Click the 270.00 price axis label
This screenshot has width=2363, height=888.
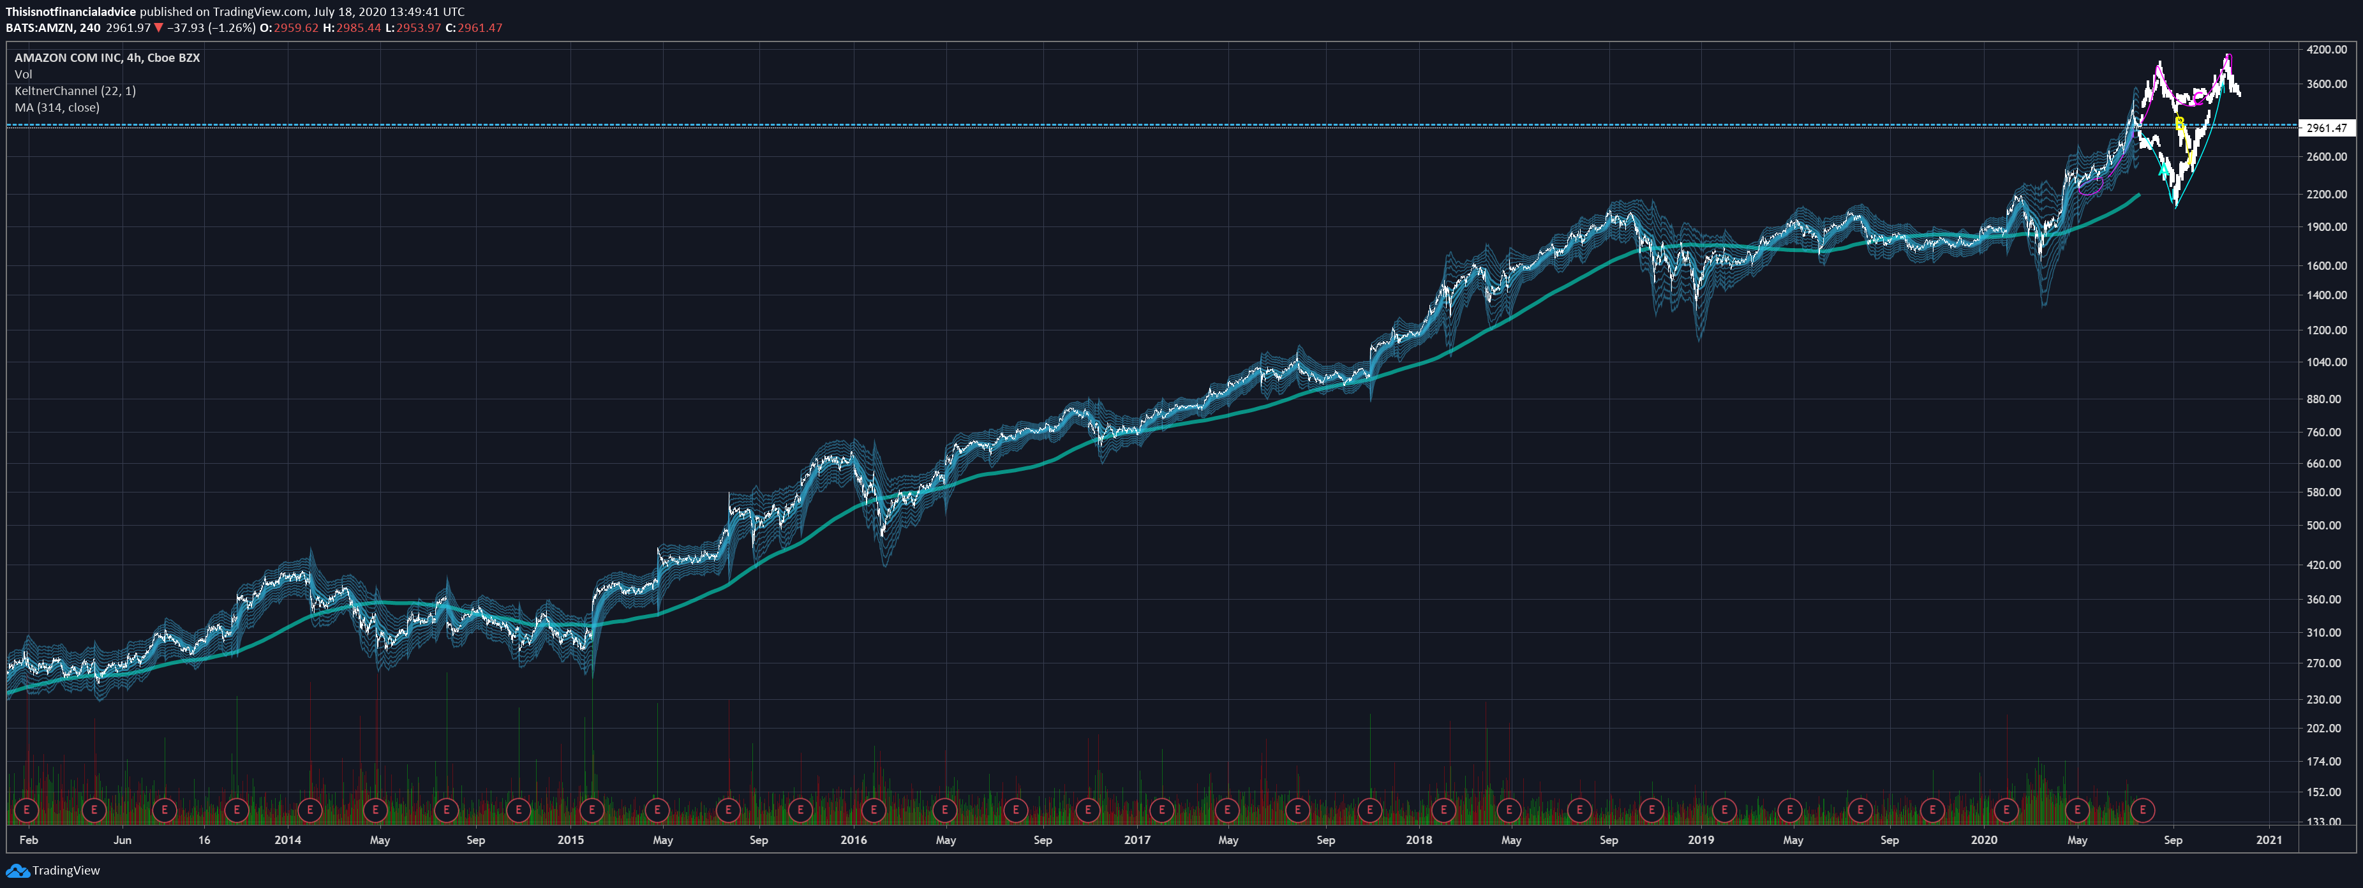pyautogui.click(x=2323, y=662)
